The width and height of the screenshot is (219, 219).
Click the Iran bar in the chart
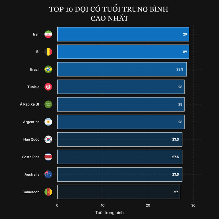[x=123, y=34]
